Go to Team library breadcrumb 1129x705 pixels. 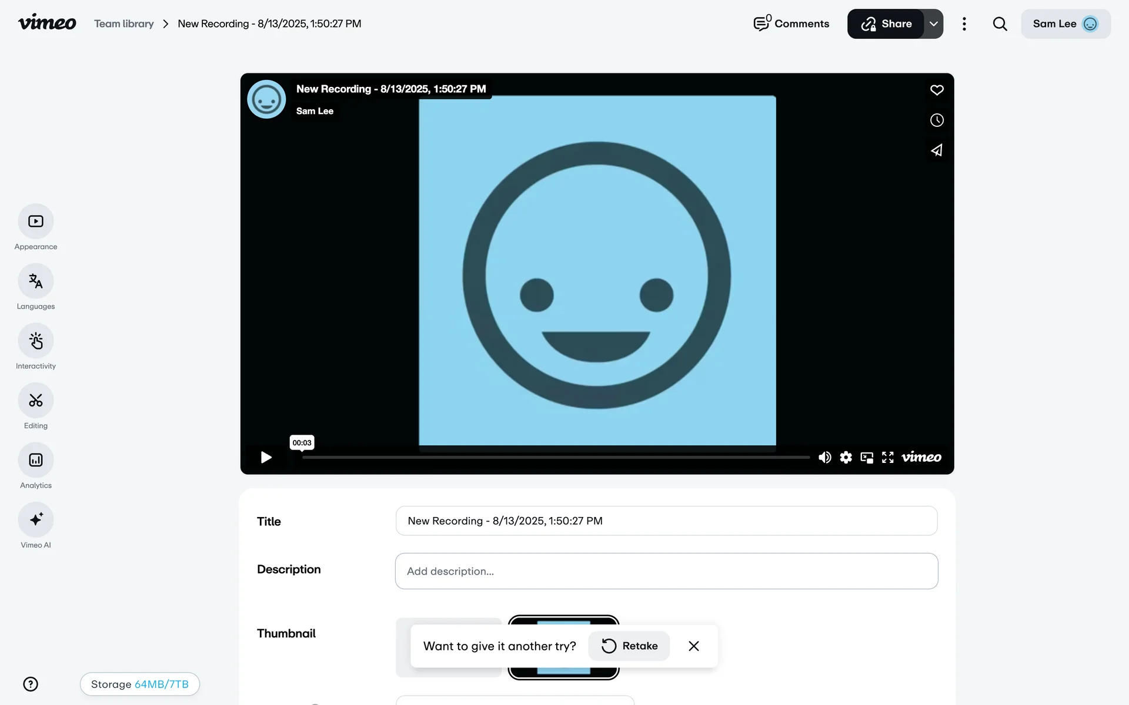(x=124, y=24)
